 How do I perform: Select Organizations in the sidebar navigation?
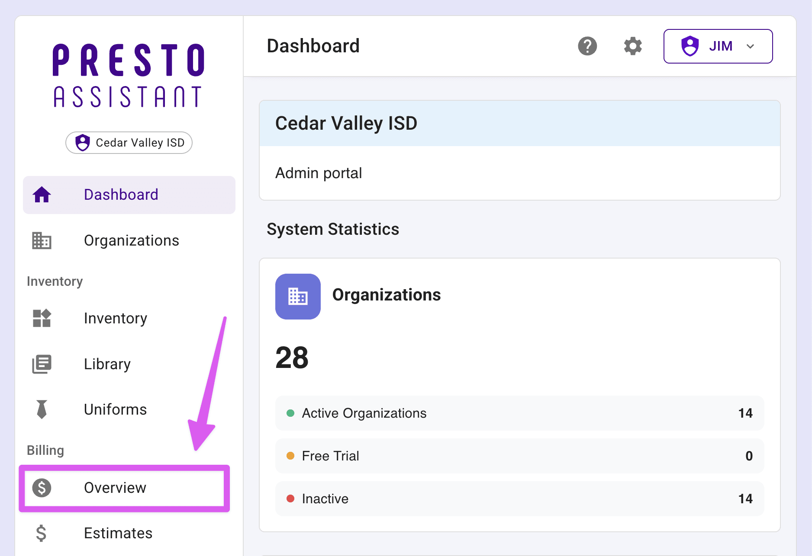tap(131, 241)
